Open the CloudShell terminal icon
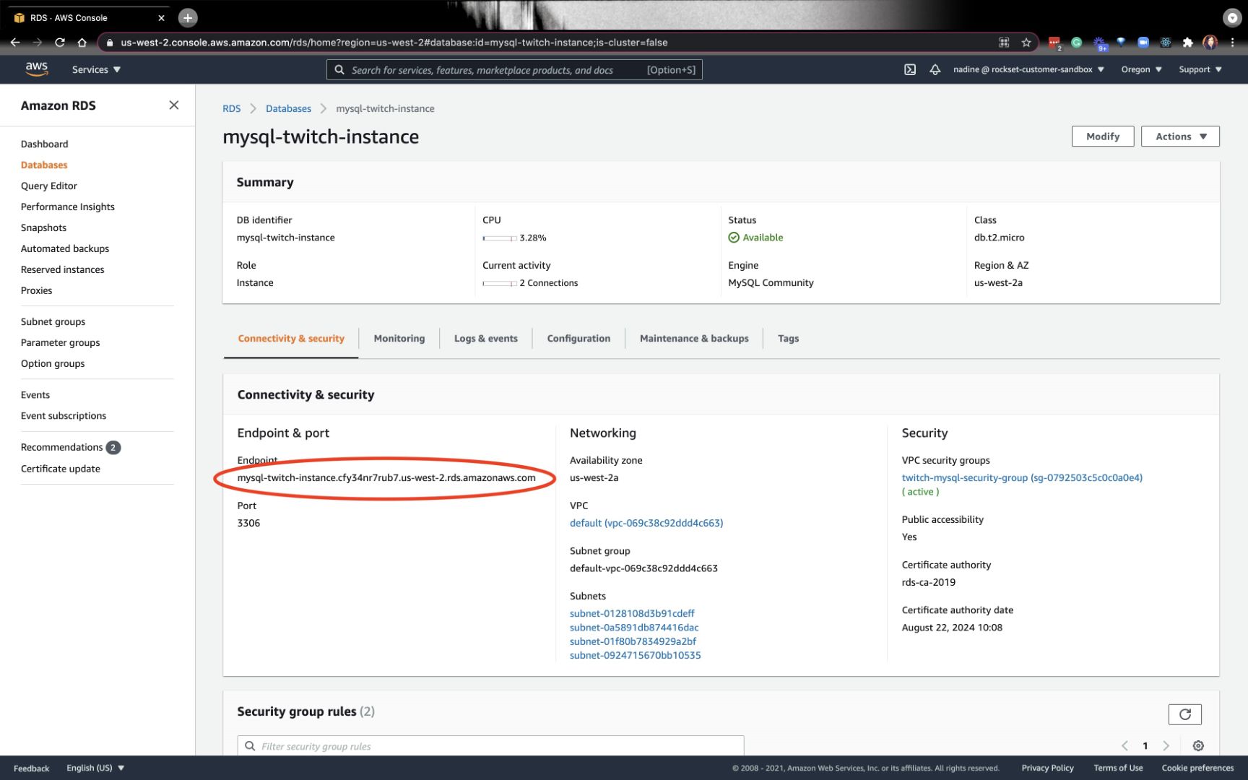 [x=910, y=69]
